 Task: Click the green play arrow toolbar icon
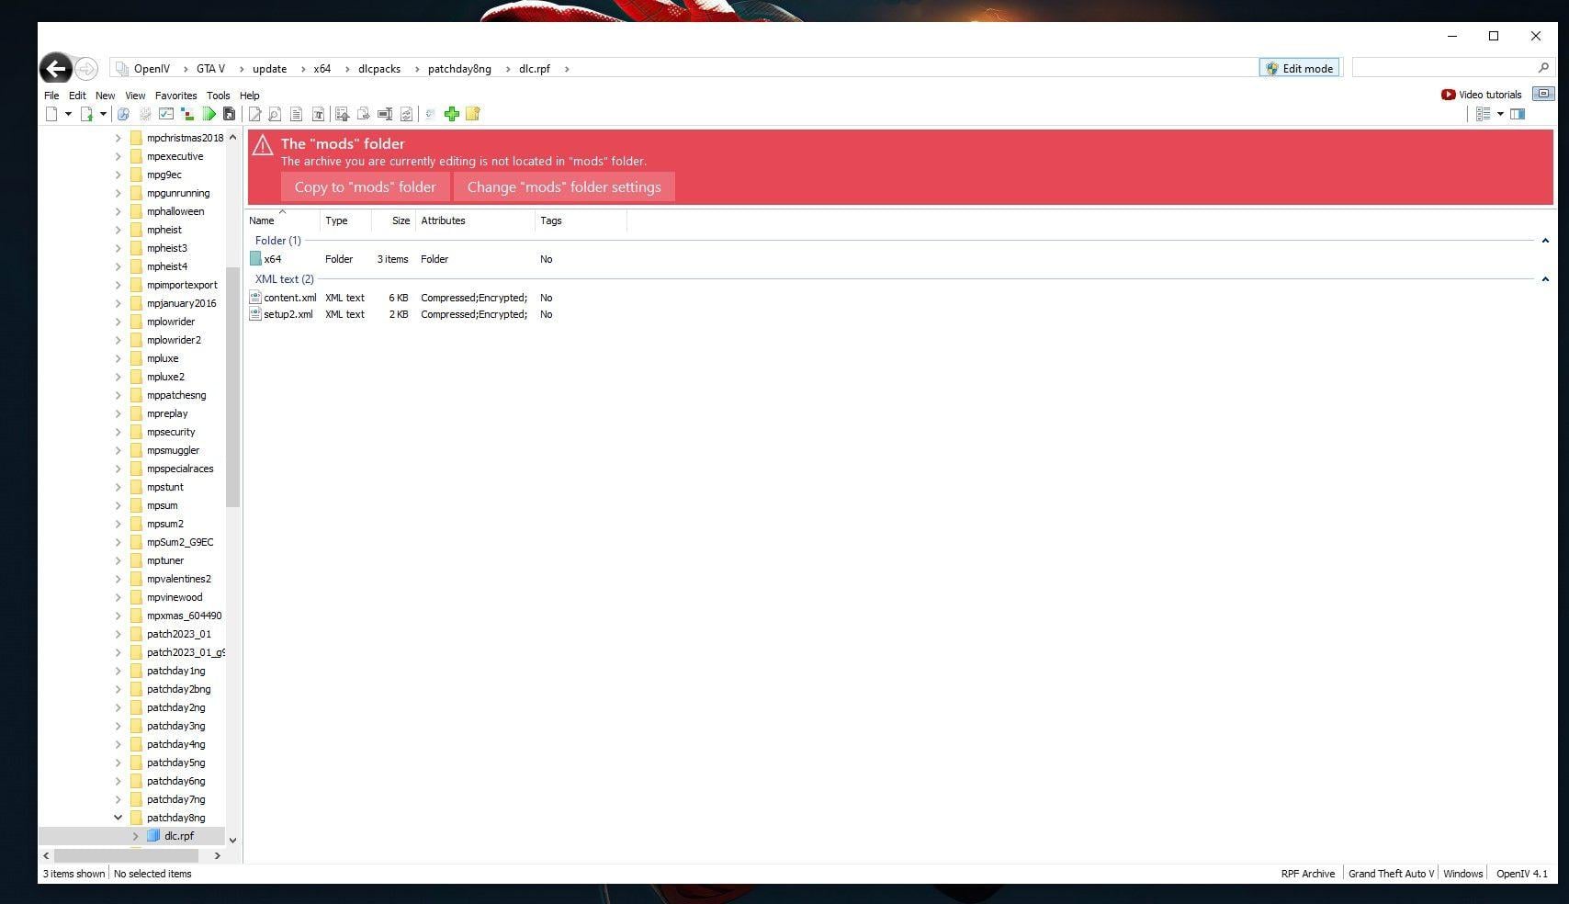[209, 114]
